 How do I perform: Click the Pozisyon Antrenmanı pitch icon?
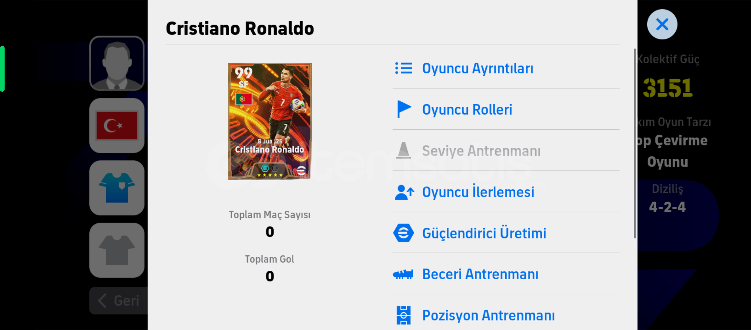[x=403, y=315]
